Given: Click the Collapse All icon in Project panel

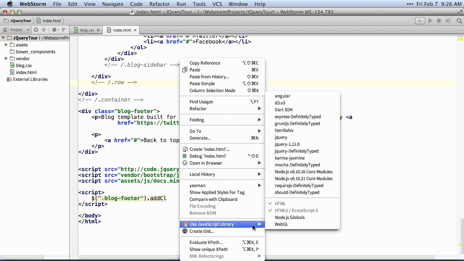Looking at the screenshot, I should [x=44, y=30].
